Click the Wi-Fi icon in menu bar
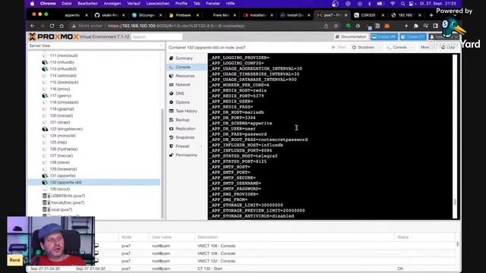 393,3
